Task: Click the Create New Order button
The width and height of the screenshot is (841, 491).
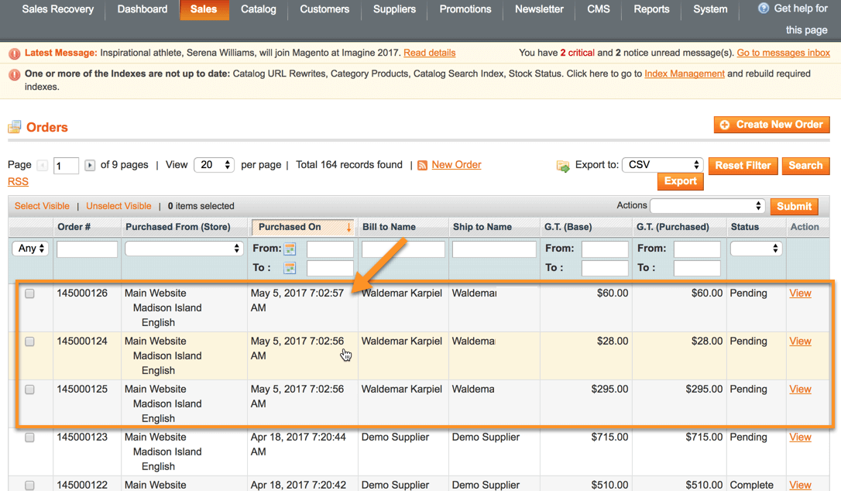Action: click(x=772, y=125)
